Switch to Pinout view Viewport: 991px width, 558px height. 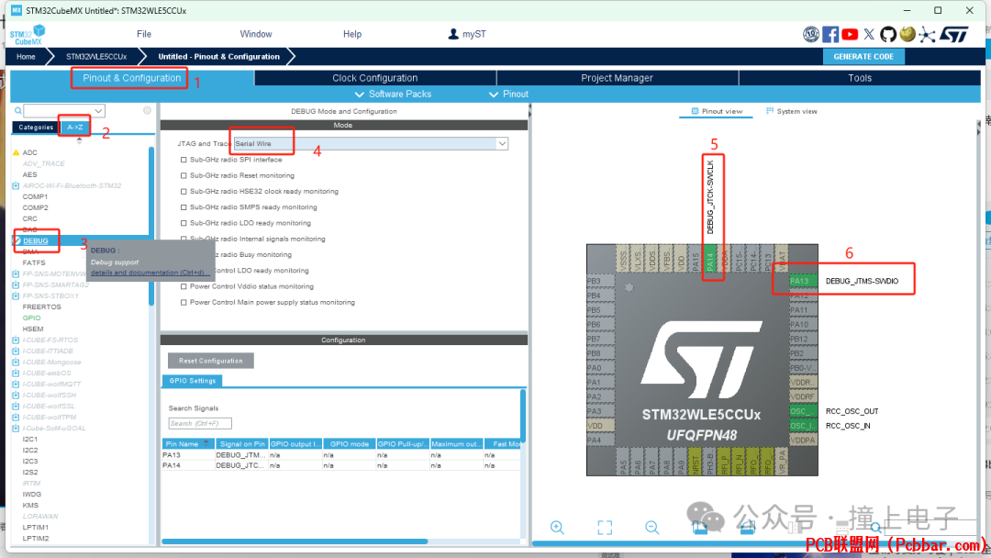pos(717,111)
